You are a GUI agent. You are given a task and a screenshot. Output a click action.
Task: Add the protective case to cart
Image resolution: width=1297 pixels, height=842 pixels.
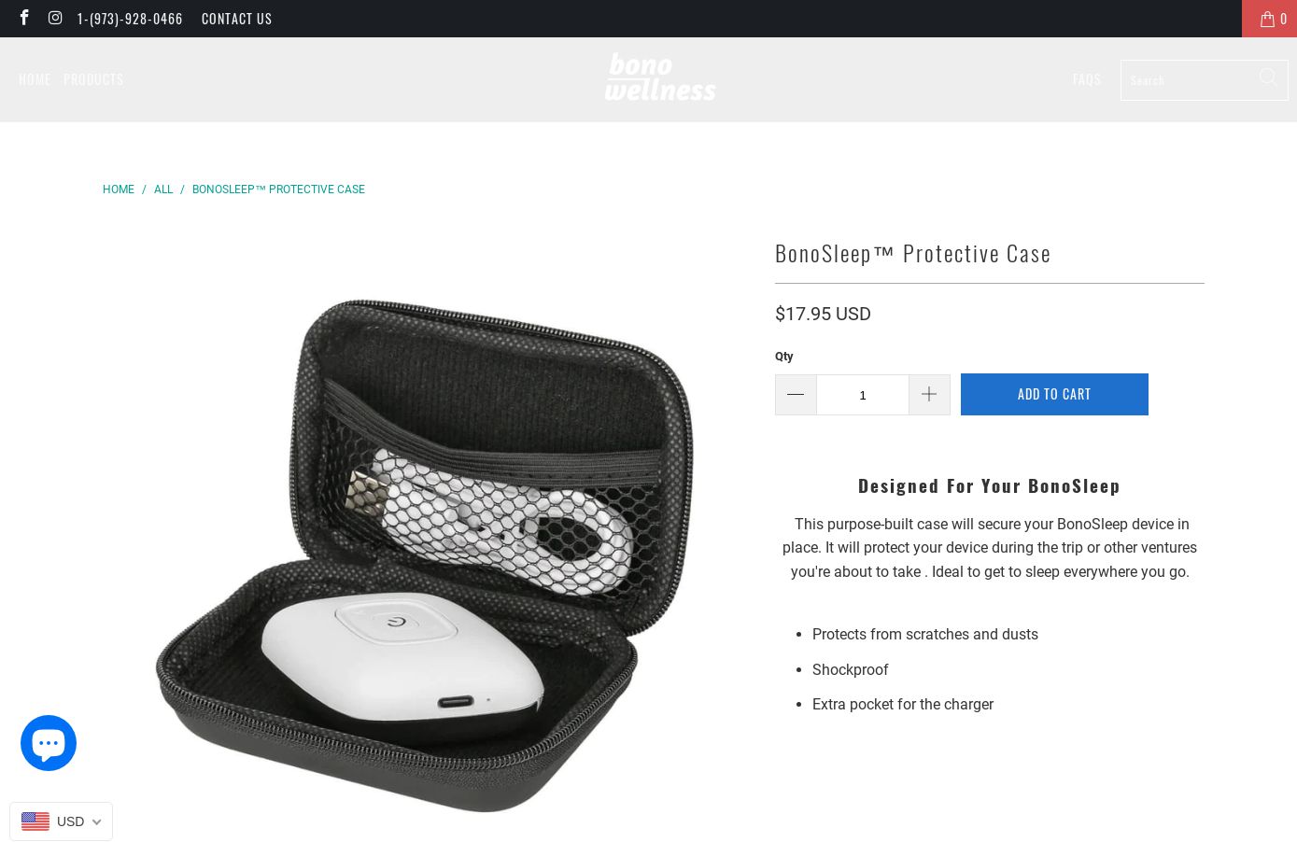(1054, 394)
